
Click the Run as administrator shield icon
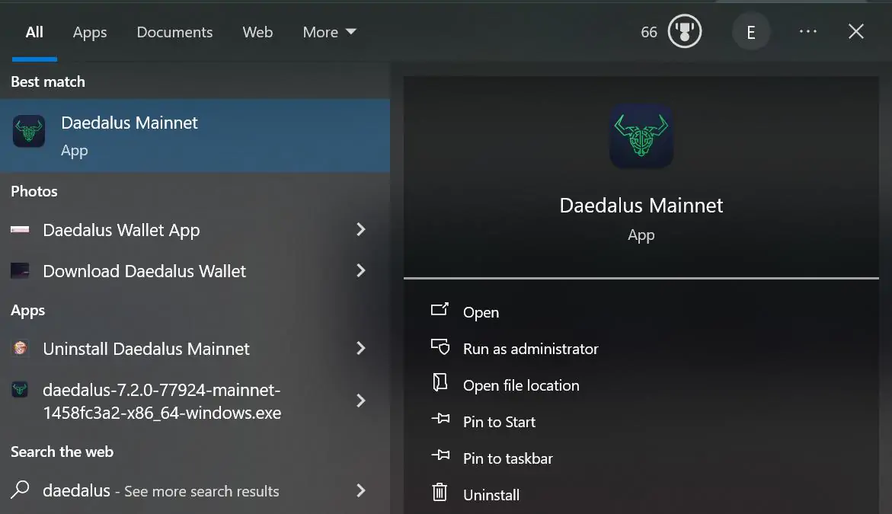440,346
